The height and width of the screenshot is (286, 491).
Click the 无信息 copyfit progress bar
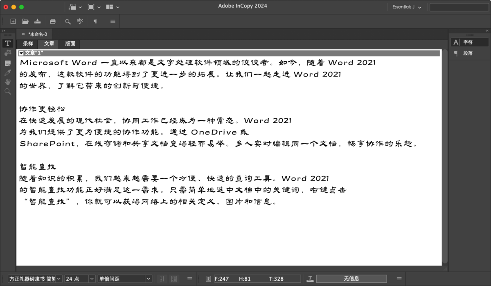351,279
